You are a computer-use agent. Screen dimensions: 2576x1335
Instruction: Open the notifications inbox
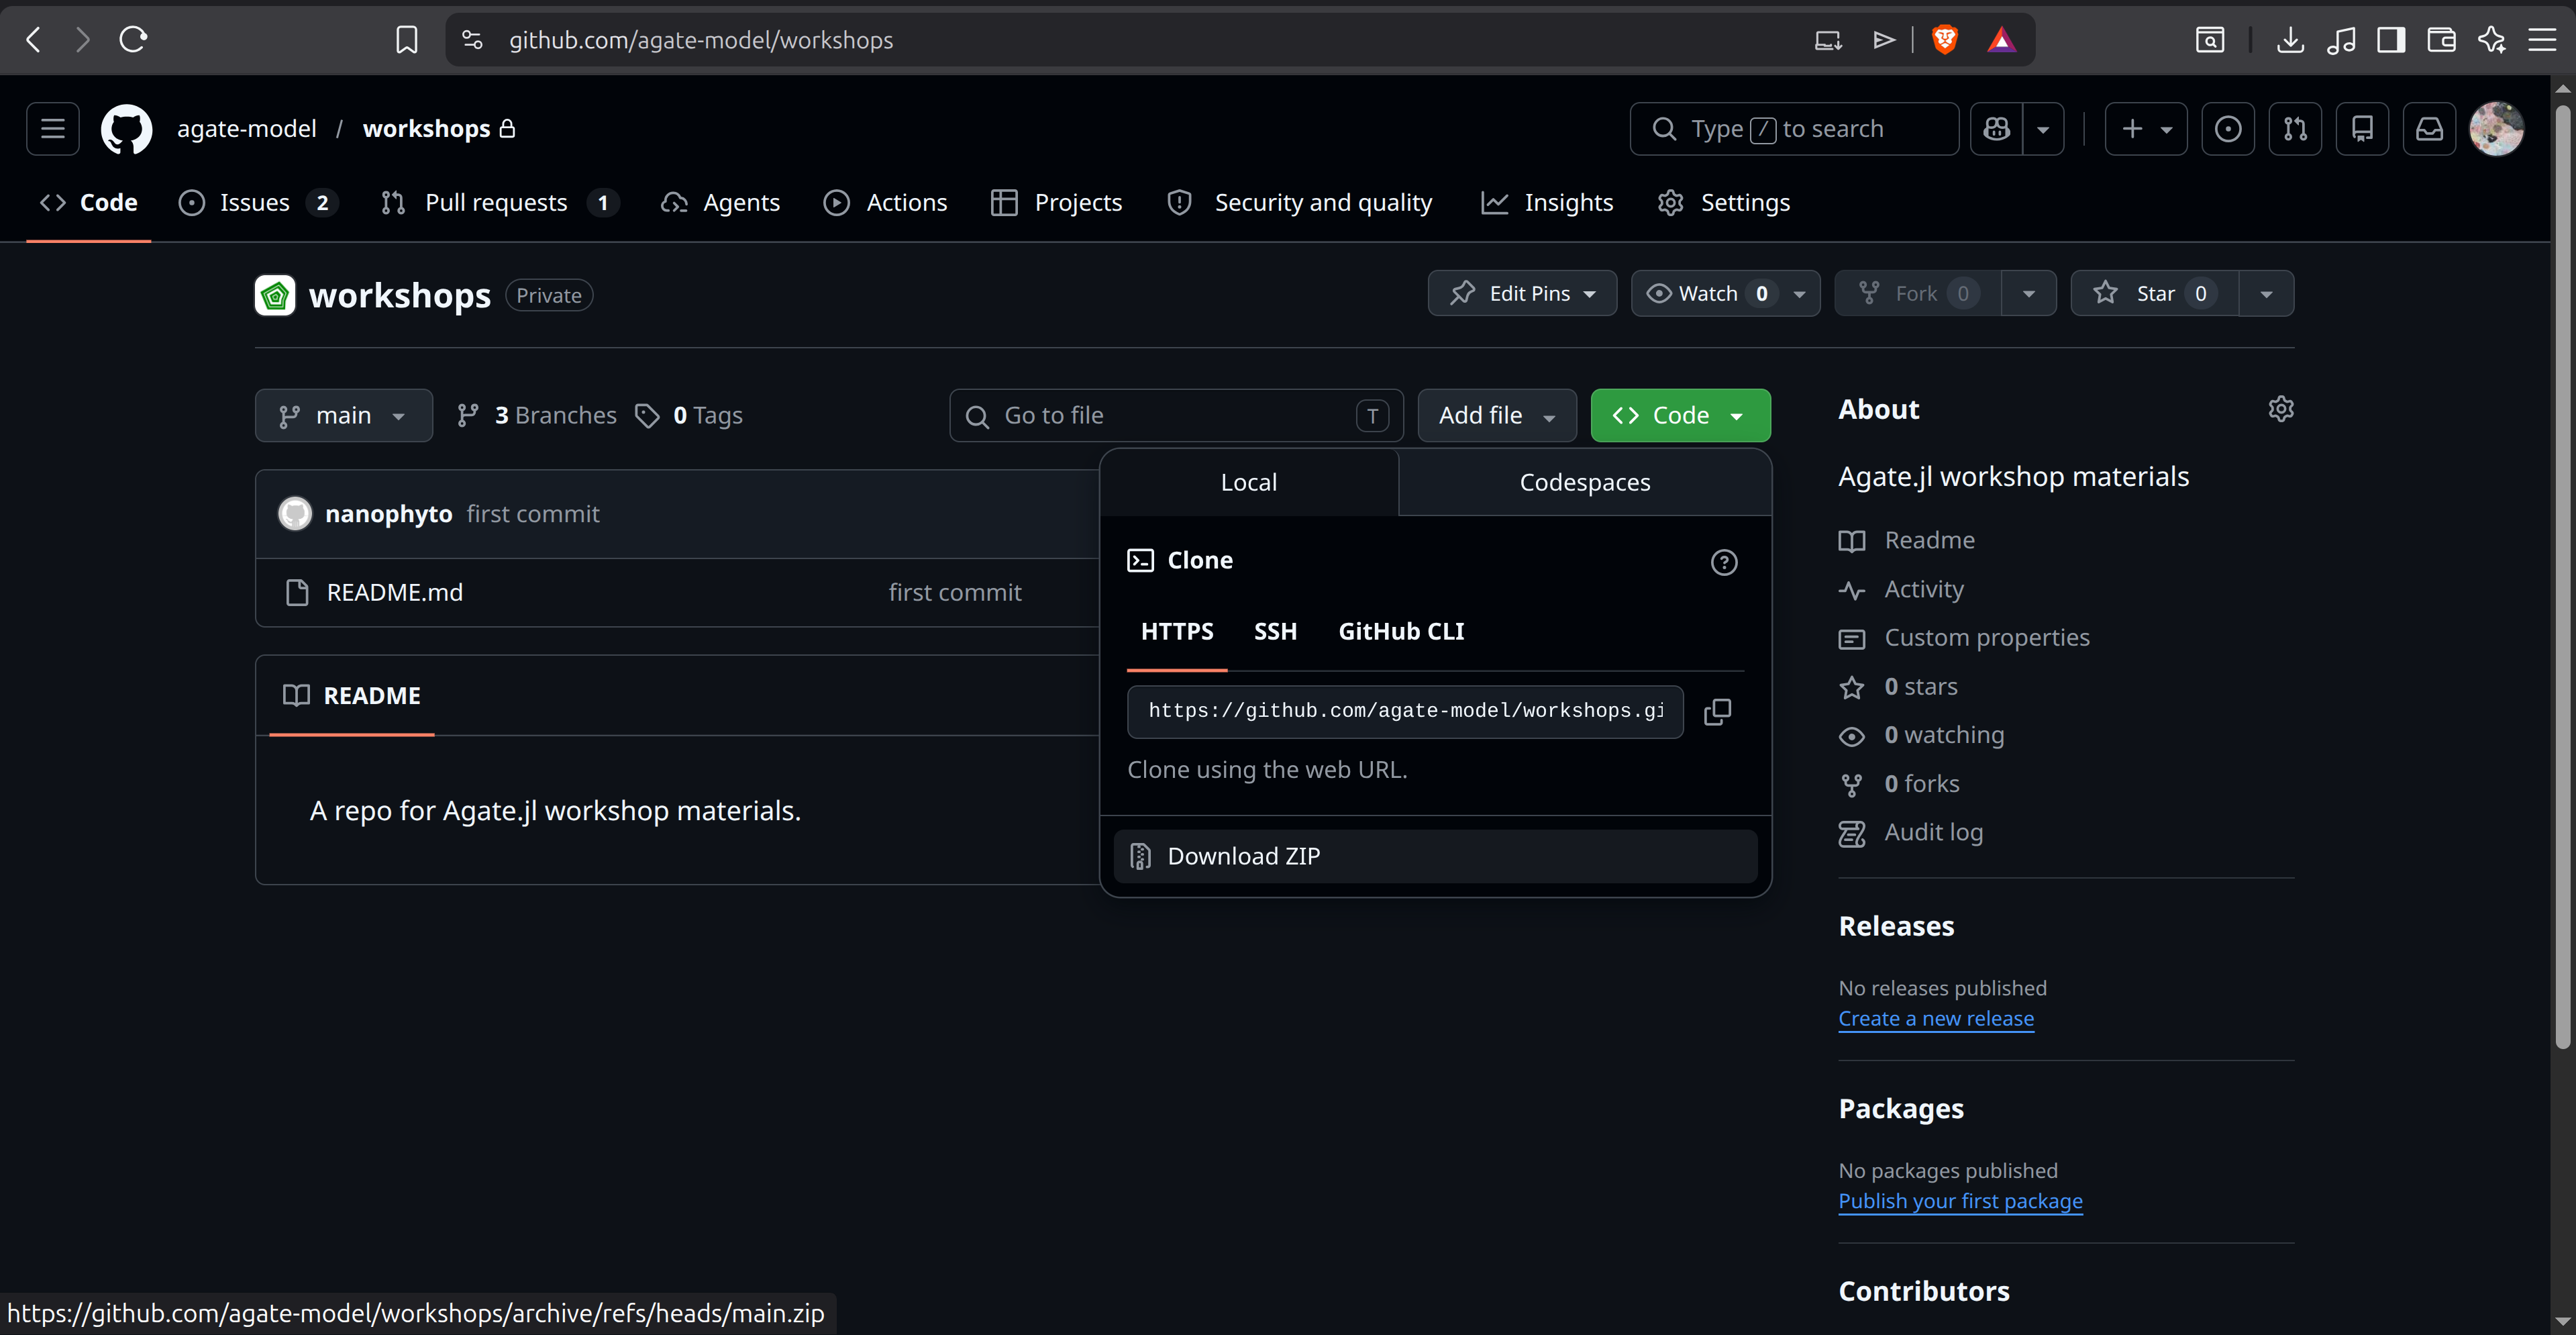pos(2429,129)
